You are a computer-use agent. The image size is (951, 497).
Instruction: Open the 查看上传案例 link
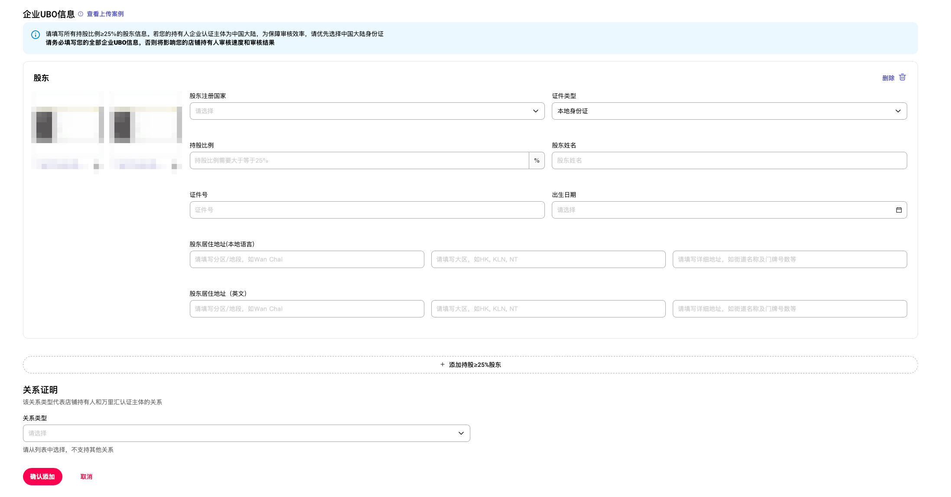pyautogui.click(x=105, y=14)
